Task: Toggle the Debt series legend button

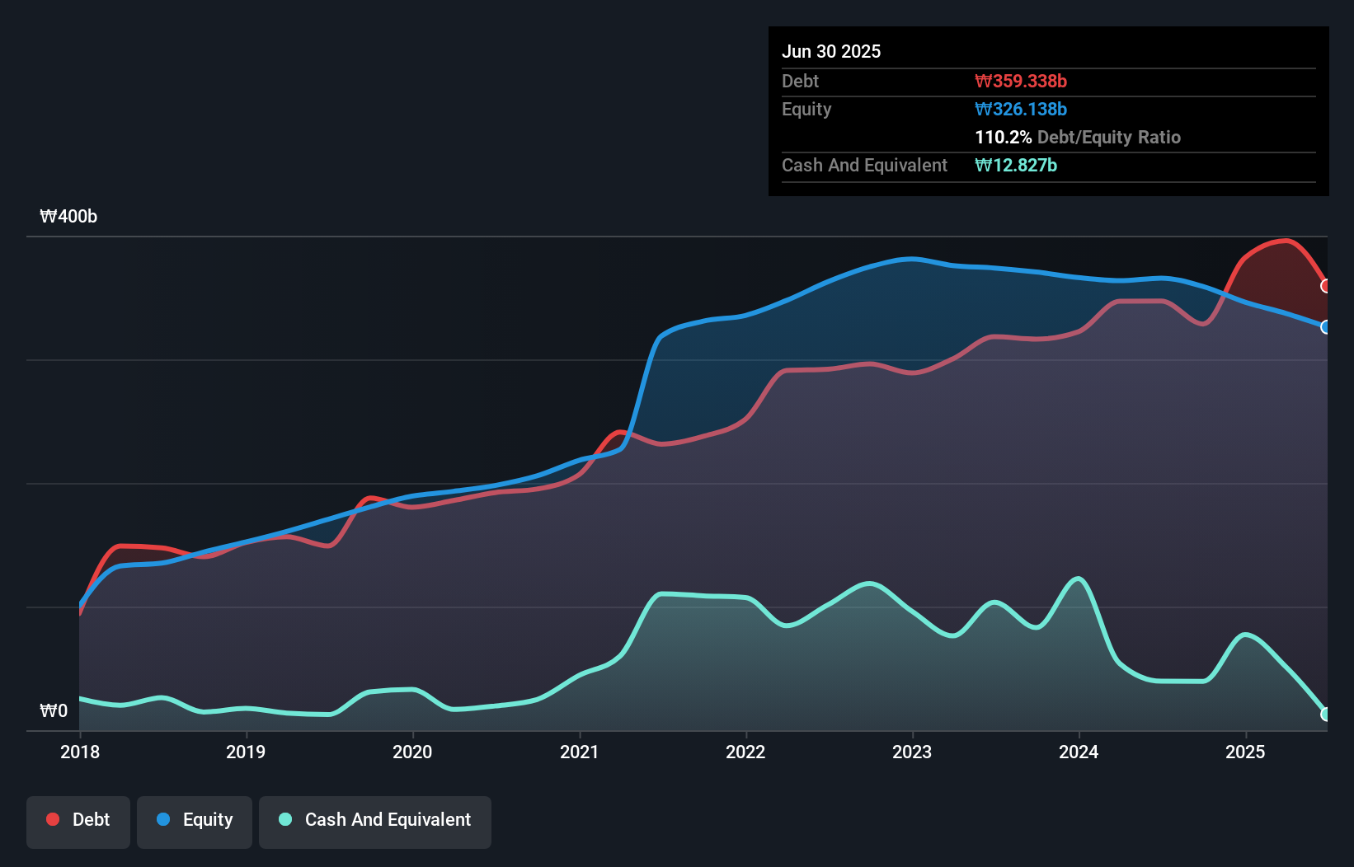Action: (78, 821)
